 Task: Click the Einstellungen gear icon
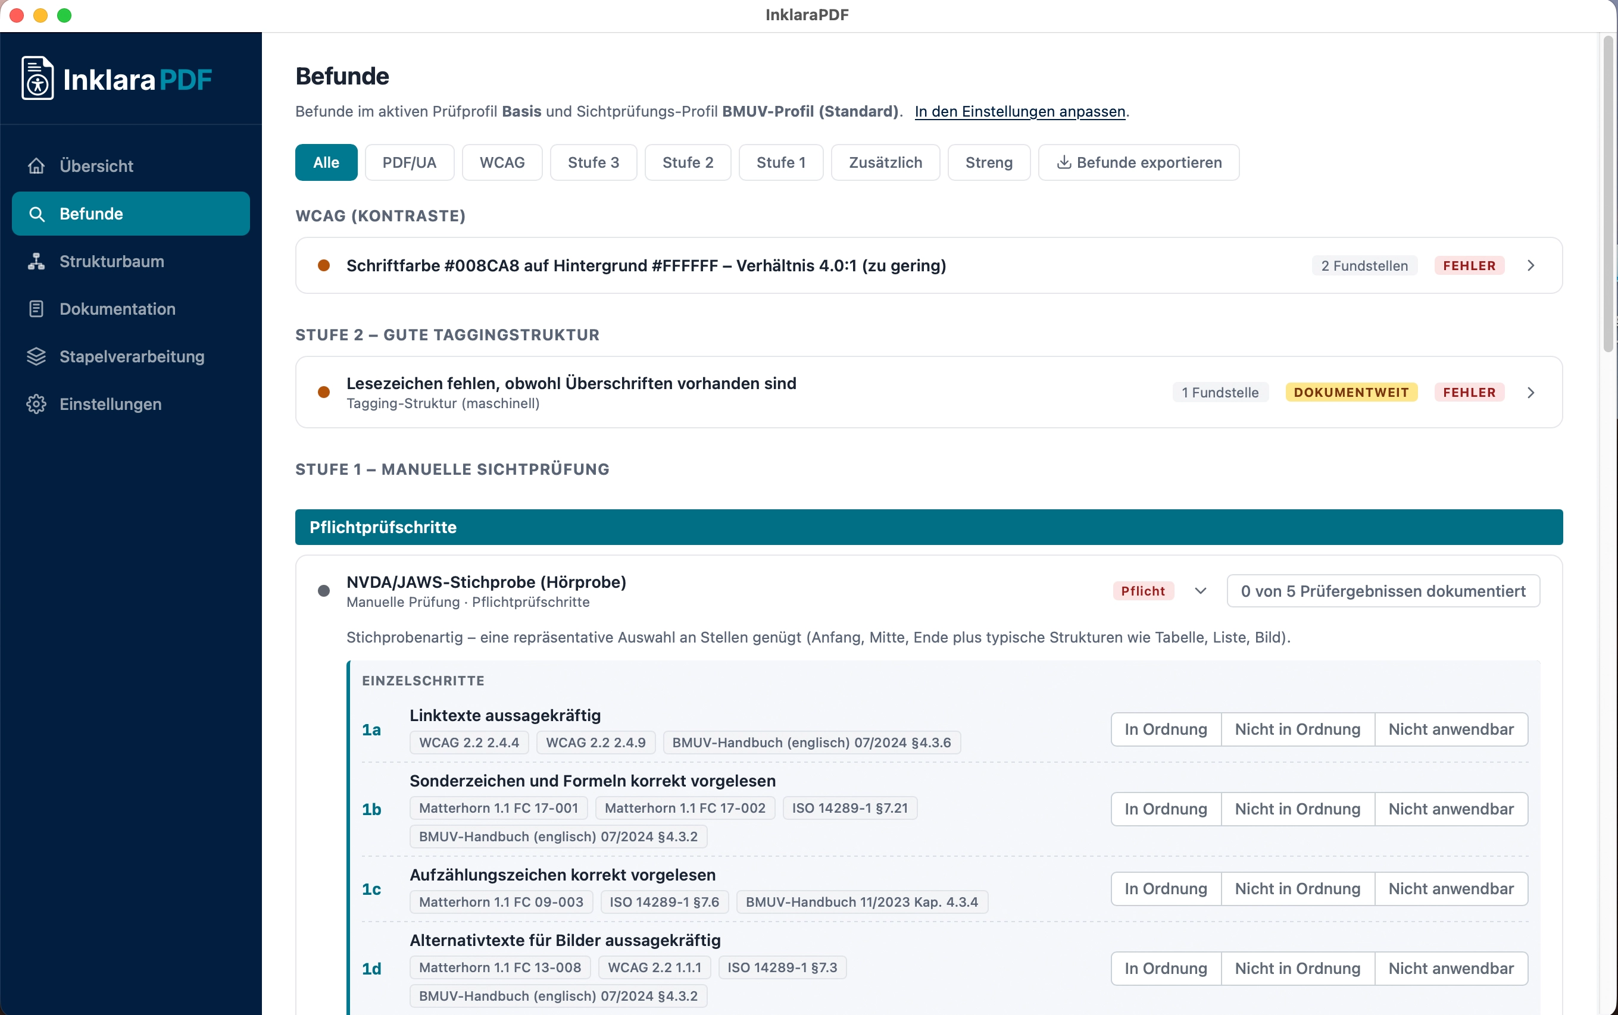click(x=36, y=404)
